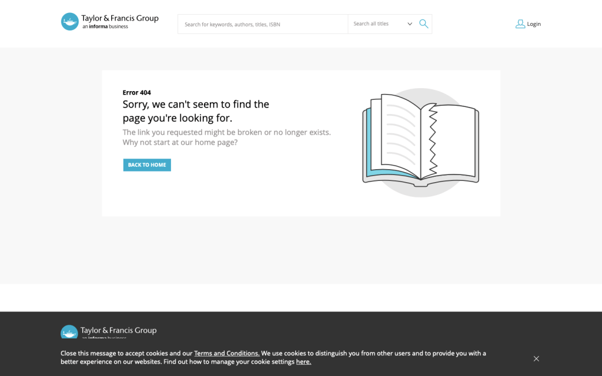
Task: Select the footer "Taylor & Francis Group" wordmark
Action: click(x=119, y=330)
